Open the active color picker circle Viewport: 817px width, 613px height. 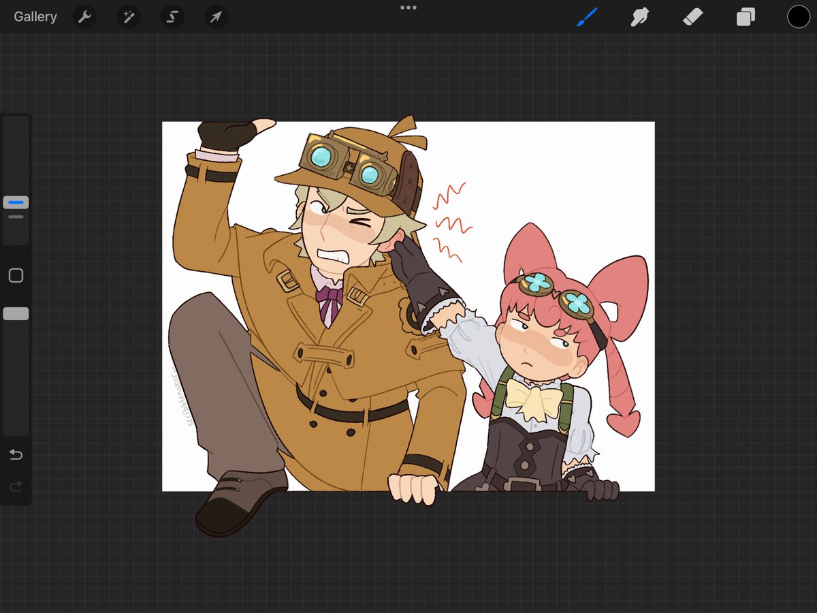[799, 16]
